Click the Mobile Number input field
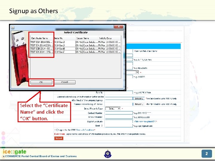The width and height of the screenshot is (215, 161). 119,117
